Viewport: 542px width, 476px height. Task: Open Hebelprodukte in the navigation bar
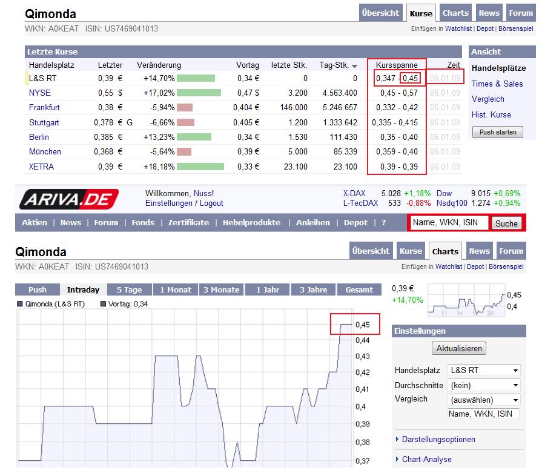coord(251,223)
